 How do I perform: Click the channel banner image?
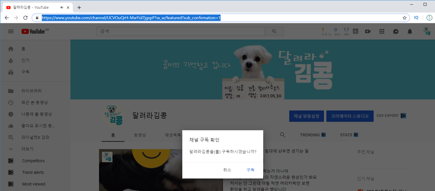click(x=252, y=69)
